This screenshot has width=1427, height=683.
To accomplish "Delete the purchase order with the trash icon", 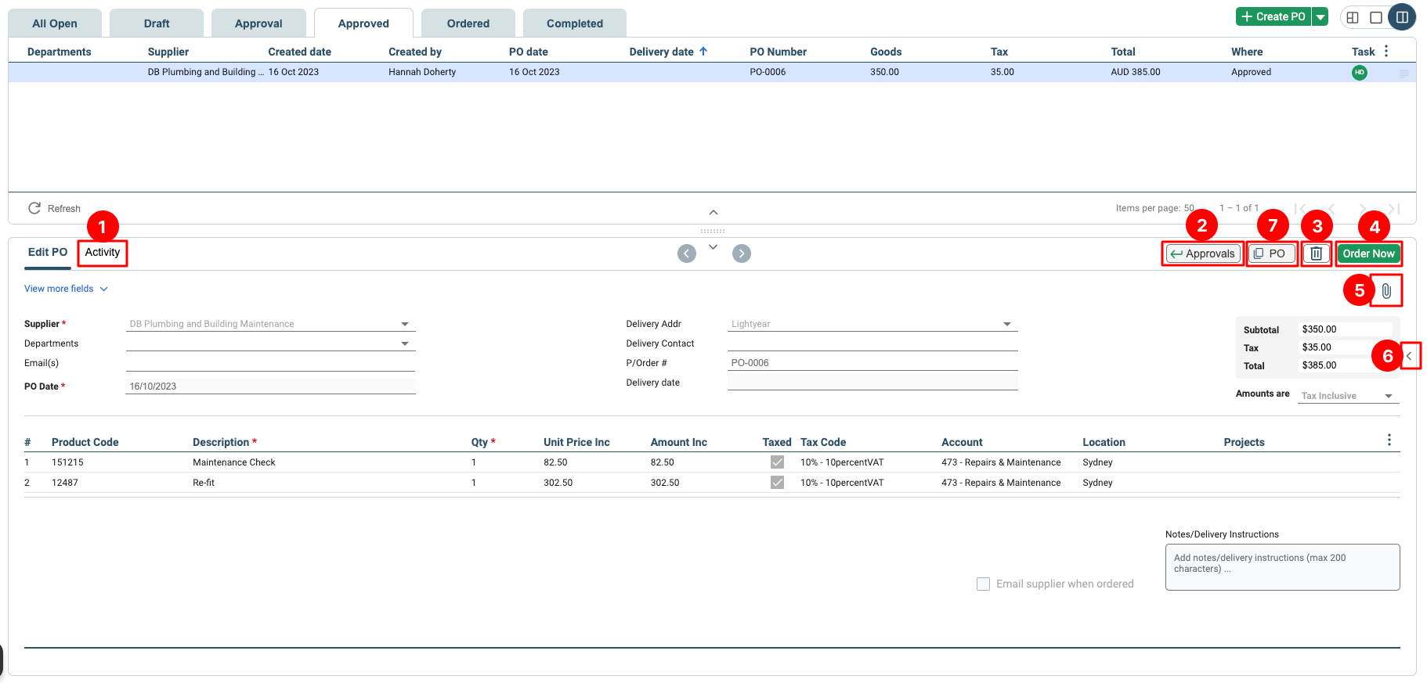I will click(1317, 253).
